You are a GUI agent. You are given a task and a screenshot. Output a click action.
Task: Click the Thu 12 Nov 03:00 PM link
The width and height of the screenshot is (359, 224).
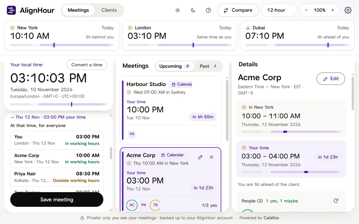pos(48,117)
